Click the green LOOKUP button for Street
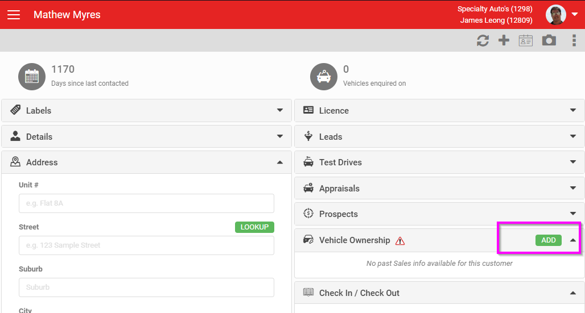This screenshot has width=585, height=313. coord(254,227)
